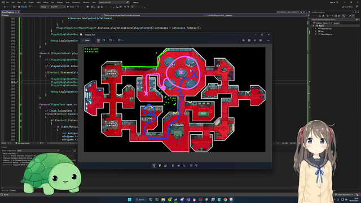Open the Edit menu in Visual Studio
Screen dimensions: 361x203
pyautogui.click(x=13, y=2)
